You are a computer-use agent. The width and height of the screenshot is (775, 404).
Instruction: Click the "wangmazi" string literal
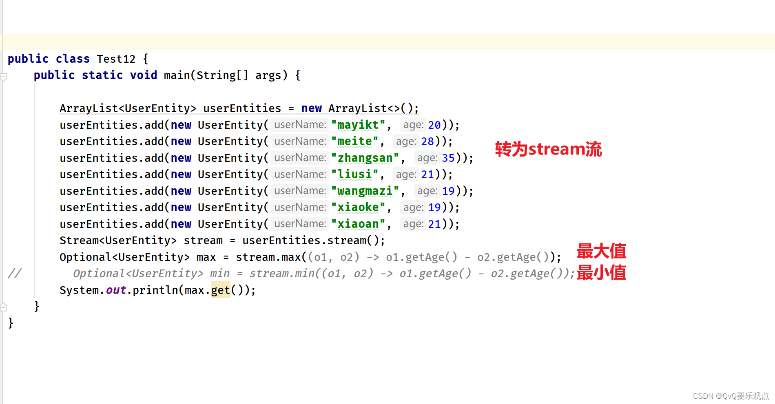click(x=365, y=191)
